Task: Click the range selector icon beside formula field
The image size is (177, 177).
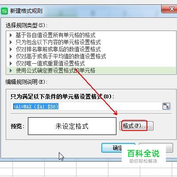Action: click(166, 106)
